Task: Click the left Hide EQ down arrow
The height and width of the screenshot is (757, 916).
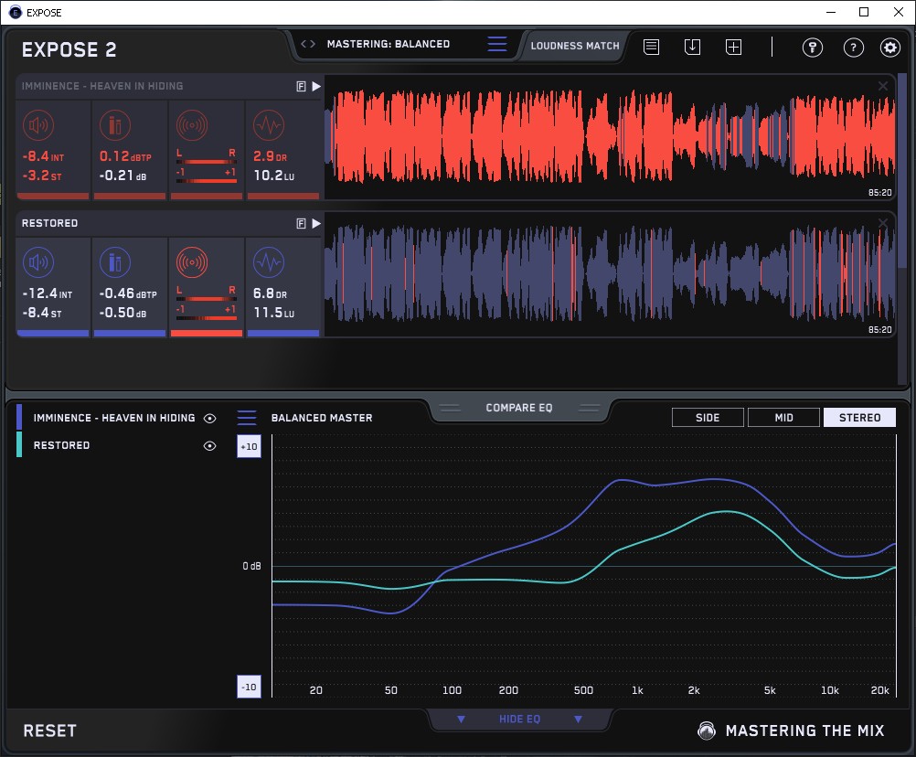Action: click(461, 719)
